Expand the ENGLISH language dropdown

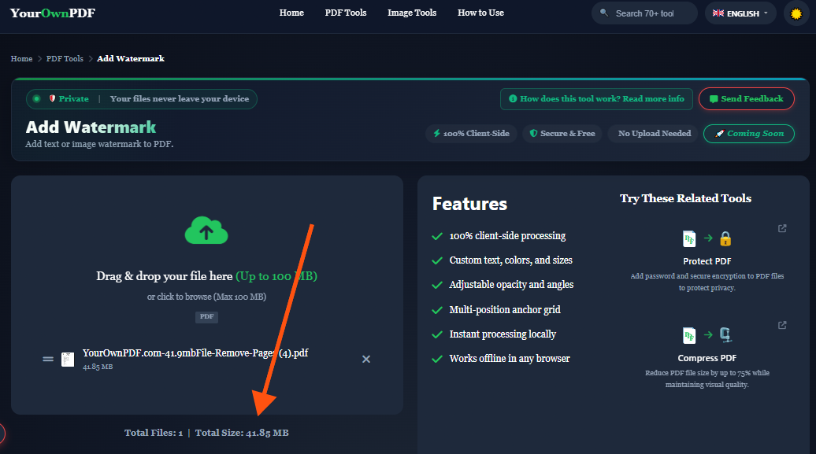[740, 13]
